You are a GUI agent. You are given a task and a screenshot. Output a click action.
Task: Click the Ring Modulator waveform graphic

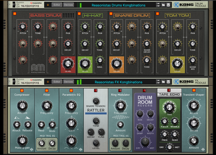tap(121, 117)
